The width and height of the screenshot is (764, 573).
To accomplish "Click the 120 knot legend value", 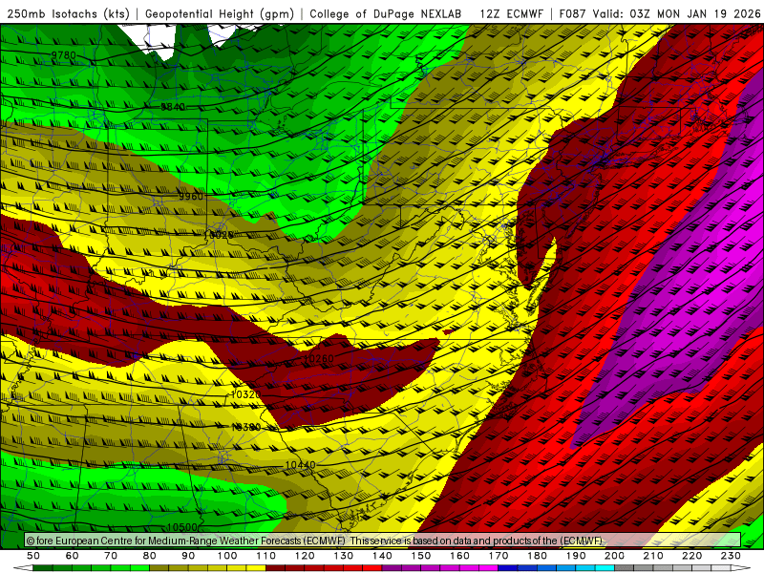I will [305, 556].
